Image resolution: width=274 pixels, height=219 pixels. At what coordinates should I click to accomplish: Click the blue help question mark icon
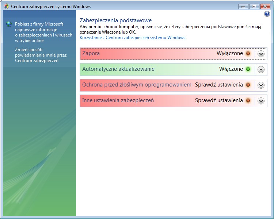pos(267,14)
